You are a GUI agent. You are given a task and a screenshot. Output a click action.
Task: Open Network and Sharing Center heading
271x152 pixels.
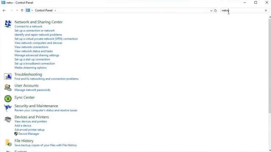coord(39,22)
